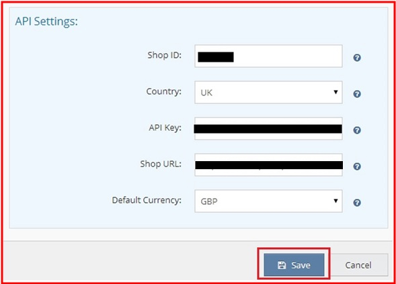Open the Country dropdown showing UK
This screenshot has width=396, height=284.
tap(268, 92)
